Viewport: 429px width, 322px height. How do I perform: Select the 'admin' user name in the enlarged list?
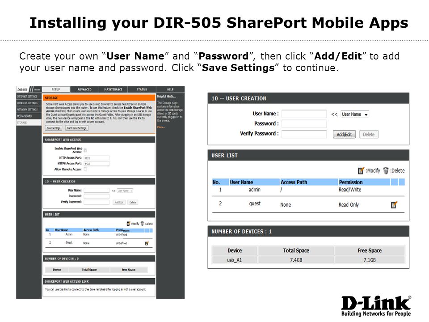coord(254,190)
